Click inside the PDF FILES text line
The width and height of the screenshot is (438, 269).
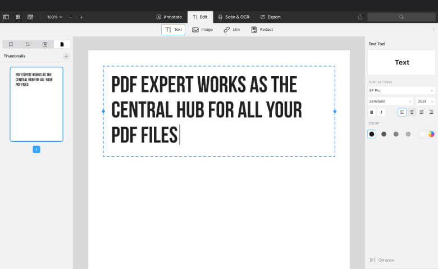(144, 135)
